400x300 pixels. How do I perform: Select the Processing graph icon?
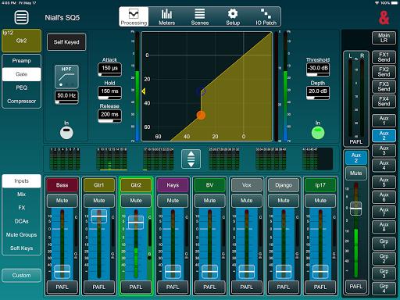(x=134, y=13)
